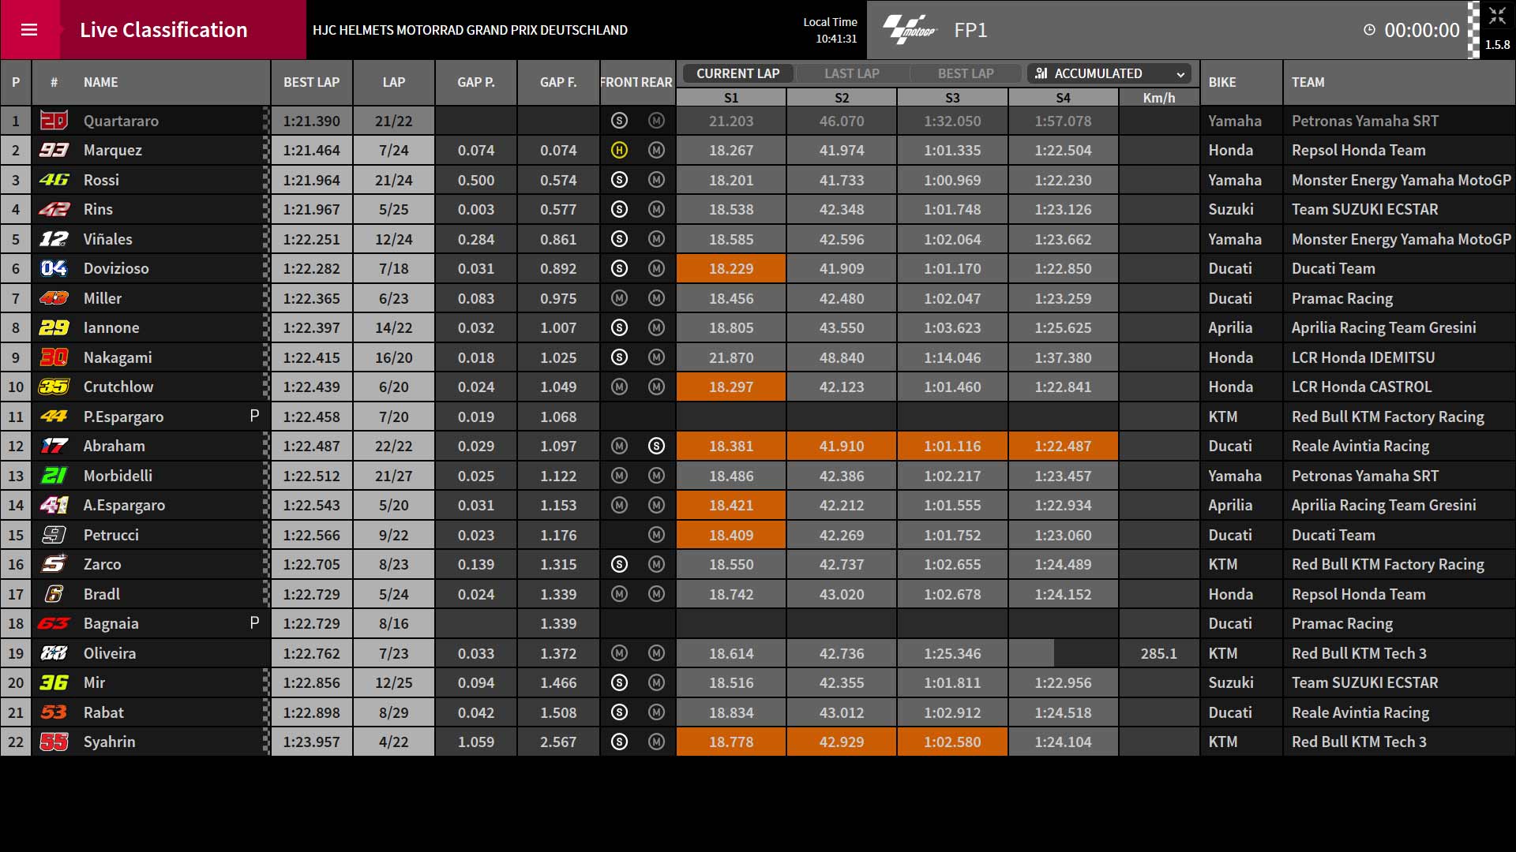
Task: Click the version number 1.5.8
Action: pos(1497,45)
